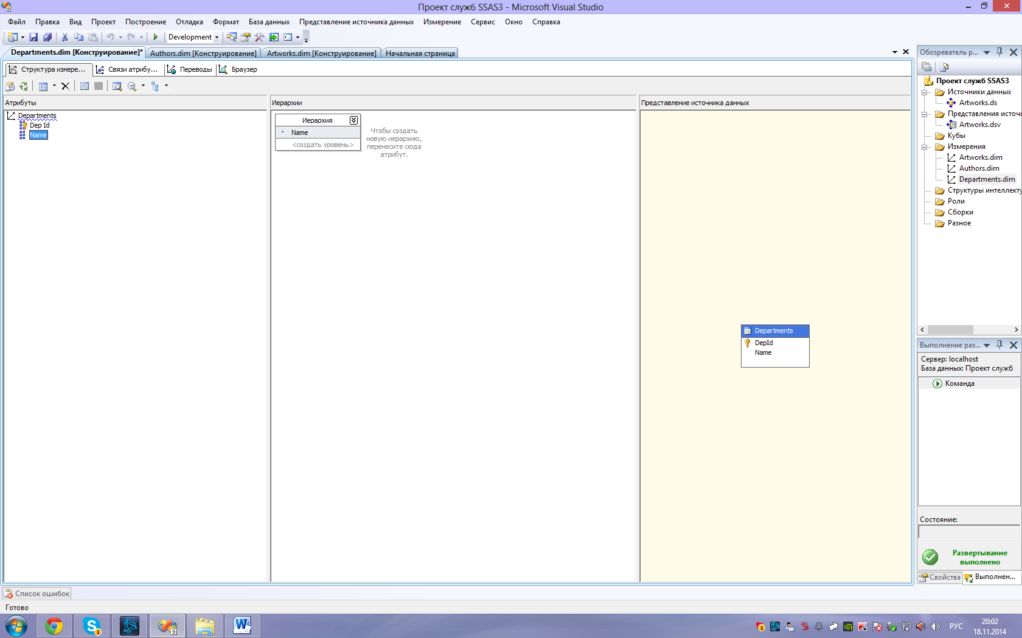Click the Cut scissors icon
The width and height of the screenshot is (1022, 638).
[x=64, y=37]
